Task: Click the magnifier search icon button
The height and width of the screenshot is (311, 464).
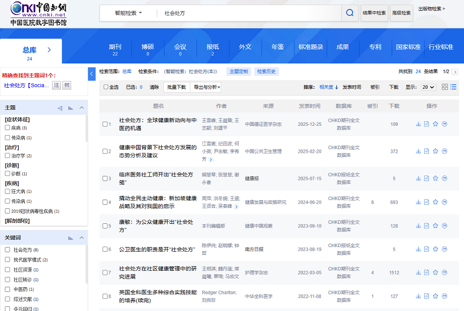Action: coord(350,13)
